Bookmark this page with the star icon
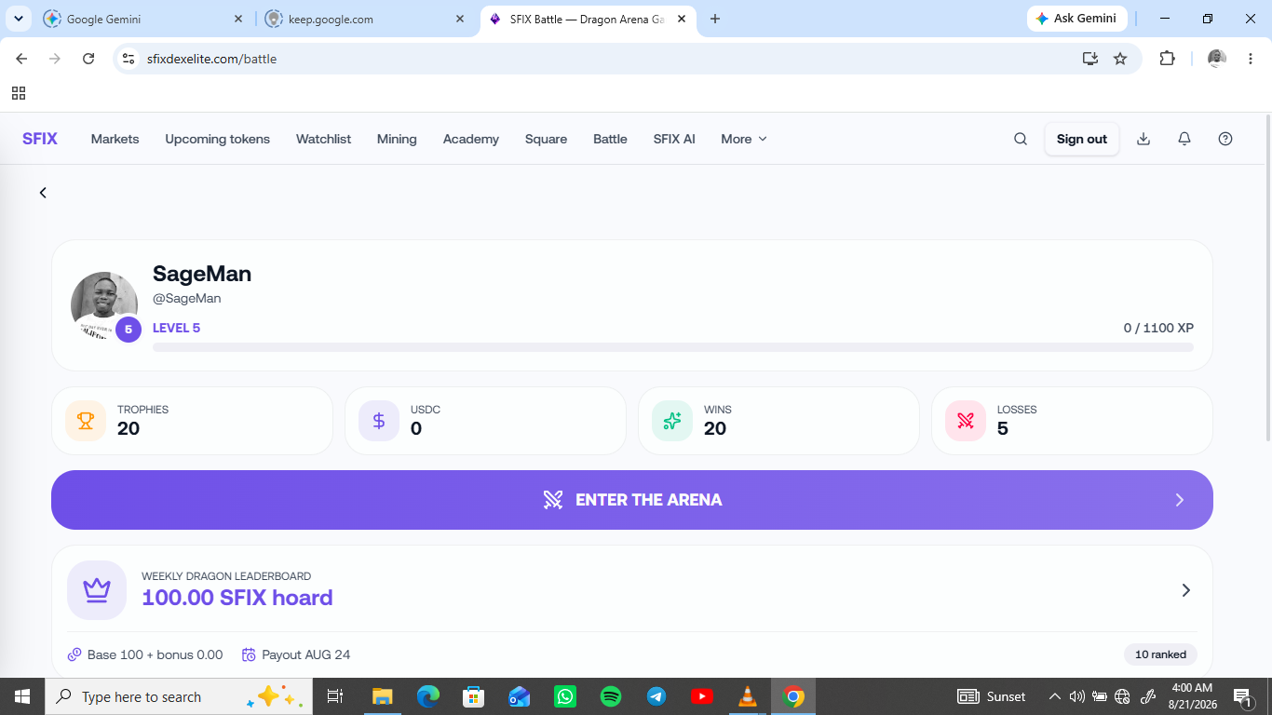This screenshot has height=715, width=1272. pyautogui.click(x=1120, y=59)
